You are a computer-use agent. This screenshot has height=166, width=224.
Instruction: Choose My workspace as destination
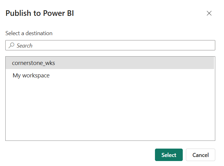pyautogui.click(x=31, y=76)
